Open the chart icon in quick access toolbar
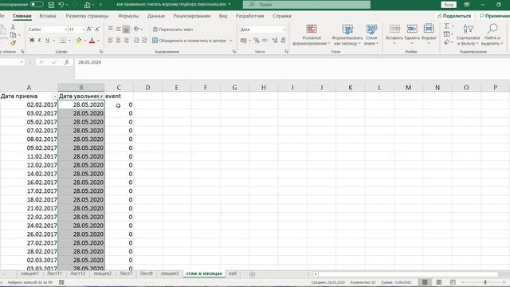 [87, 5]
